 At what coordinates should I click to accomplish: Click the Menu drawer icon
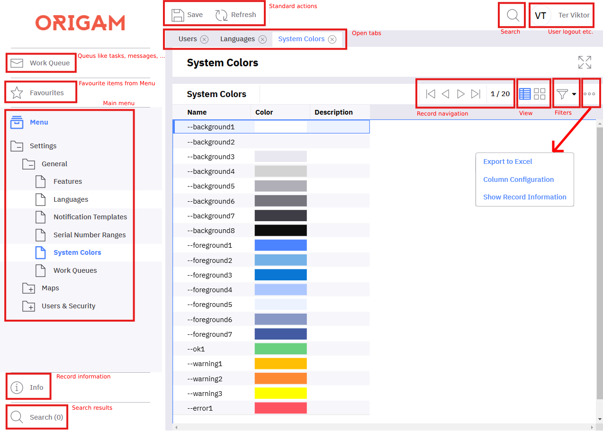point(17,122)
